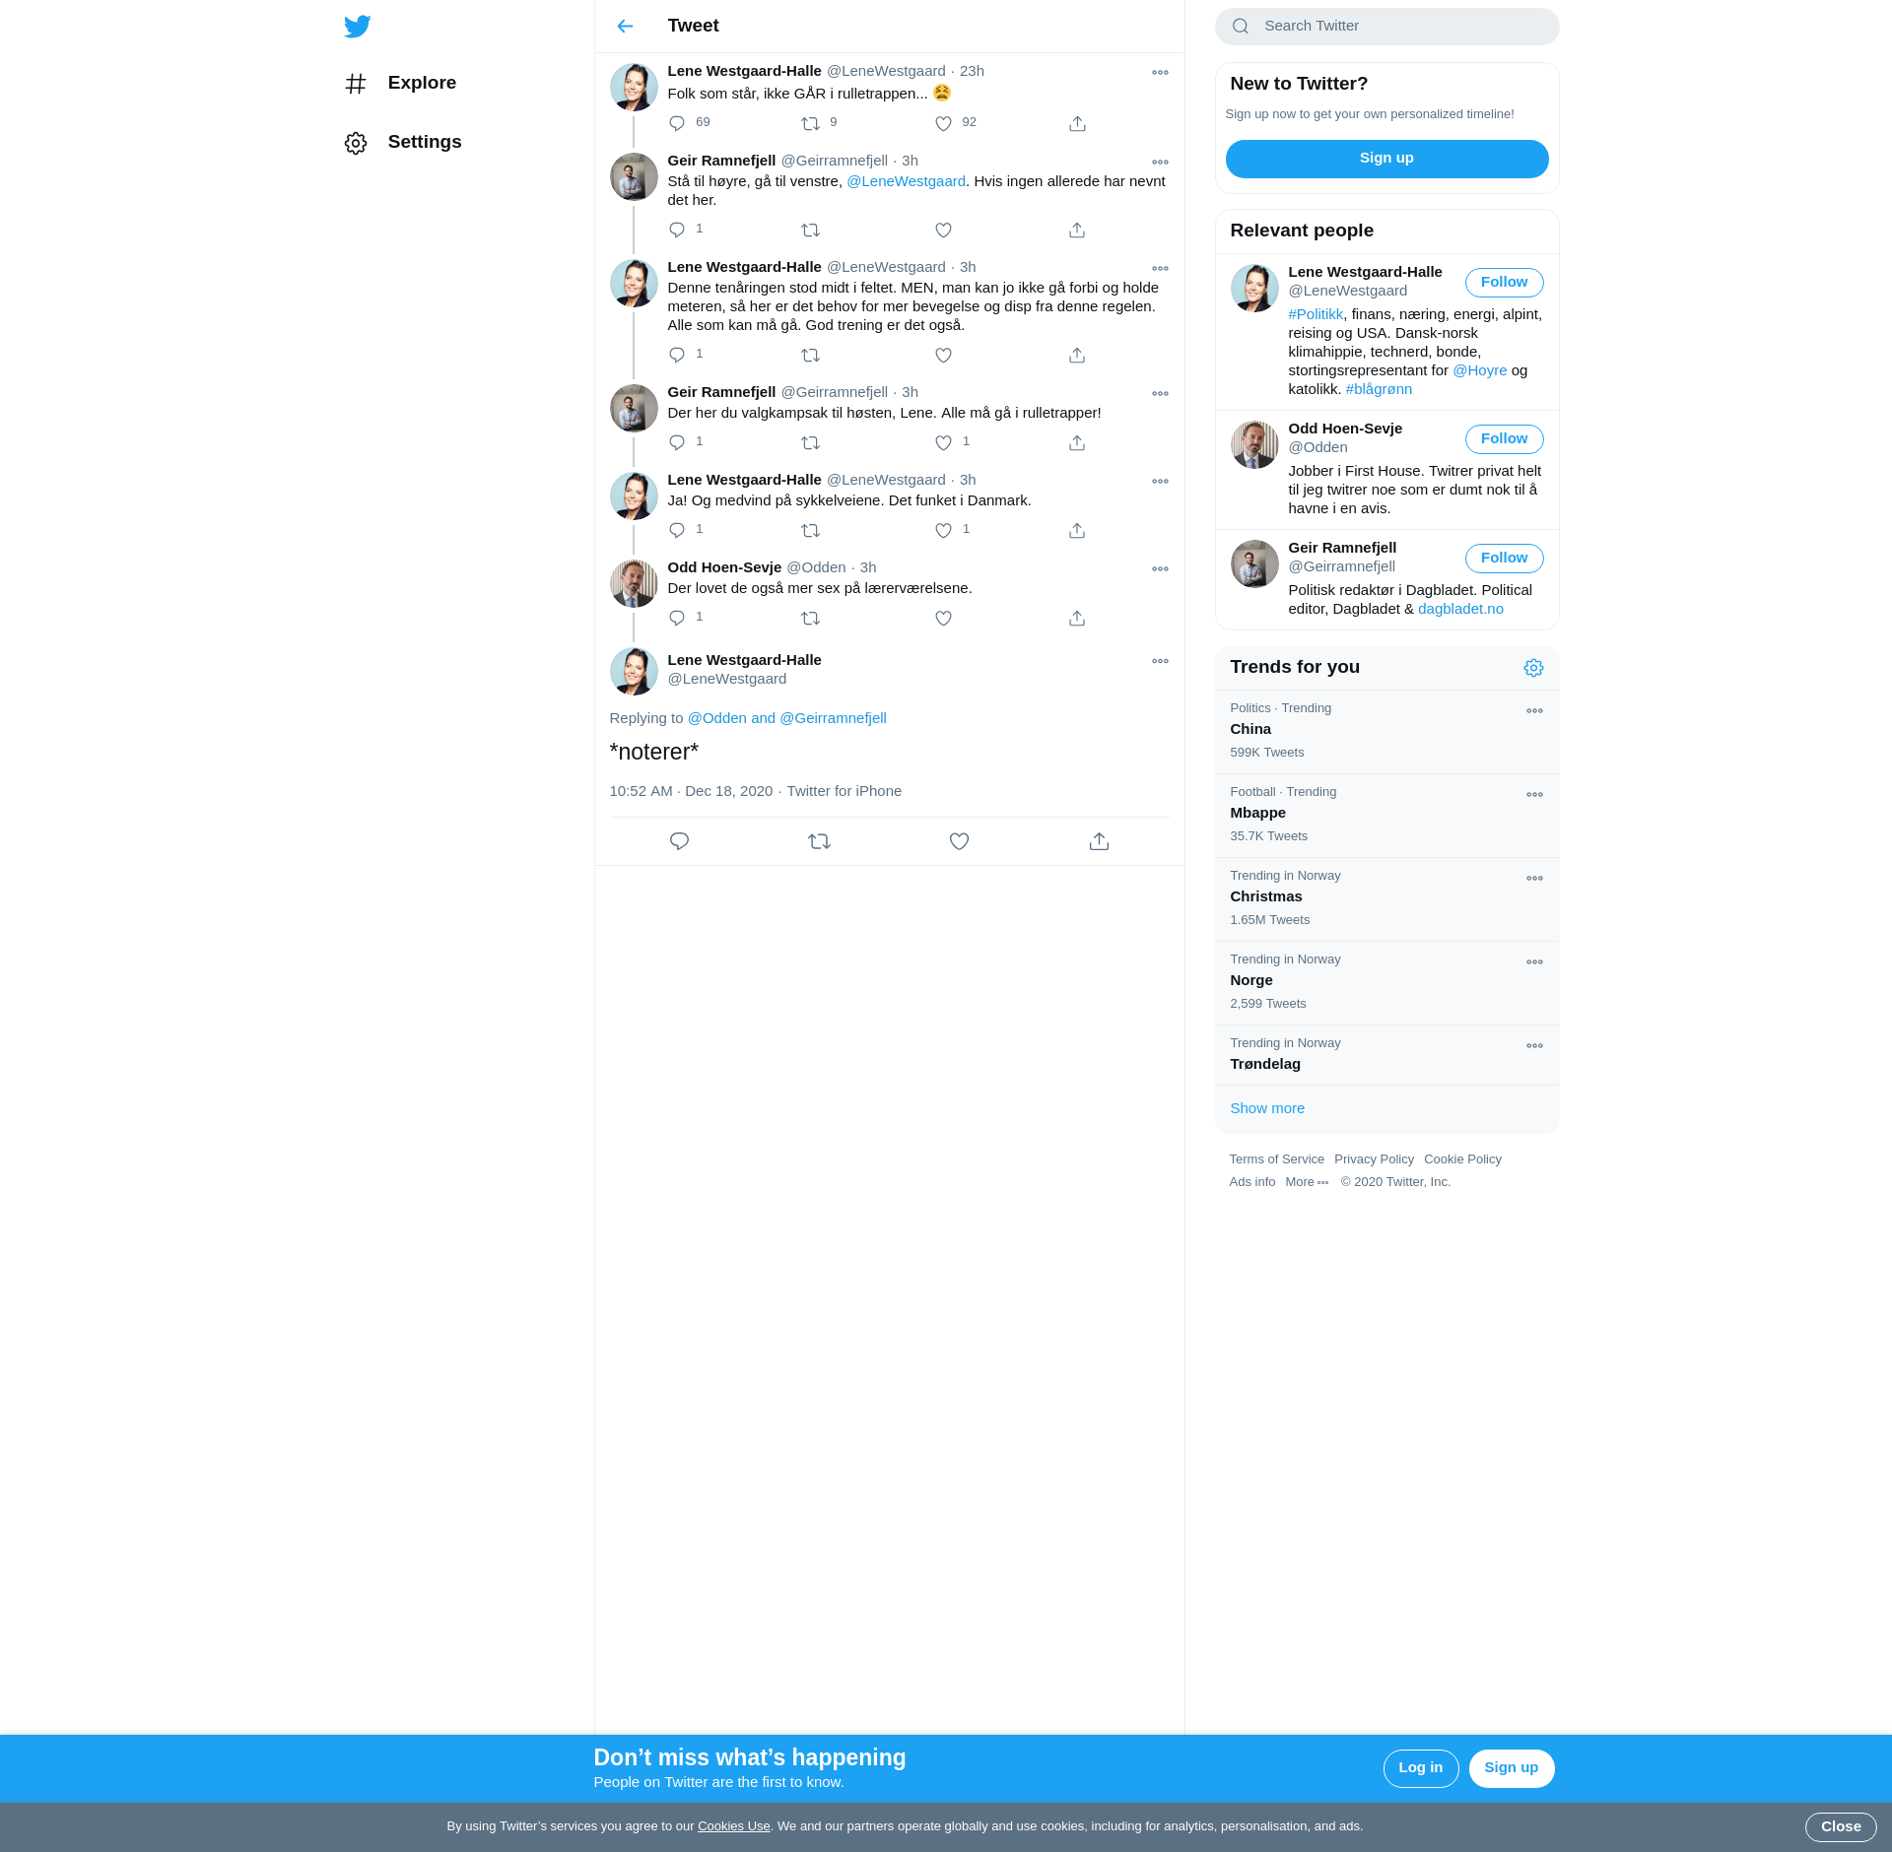Image resolution: width=1892 pixels, height=1852 pixels.
Task: Share the 'Ja! Og medvind' tweet
Action: point(1077,530)
